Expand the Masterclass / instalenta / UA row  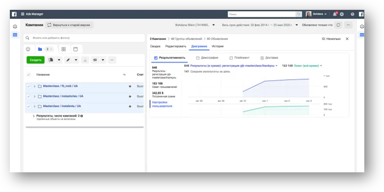[x=34, y=106]
